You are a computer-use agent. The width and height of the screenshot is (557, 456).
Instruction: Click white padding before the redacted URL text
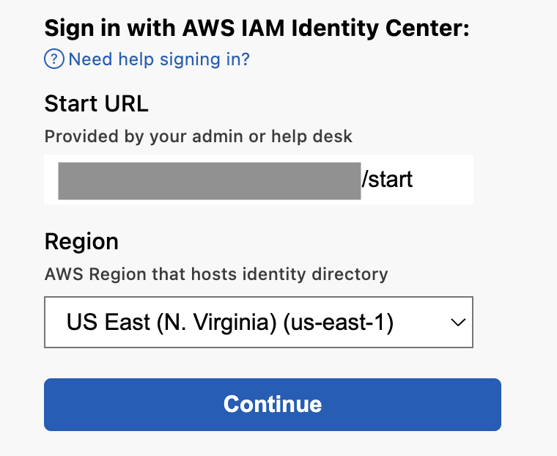coord(51,180)
